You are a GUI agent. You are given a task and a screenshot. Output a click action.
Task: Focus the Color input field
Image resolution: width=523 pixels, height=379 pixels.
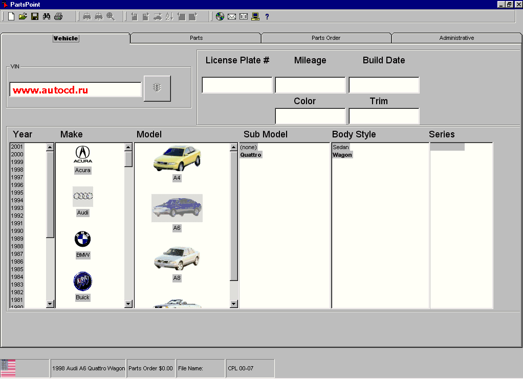[310, 116]
